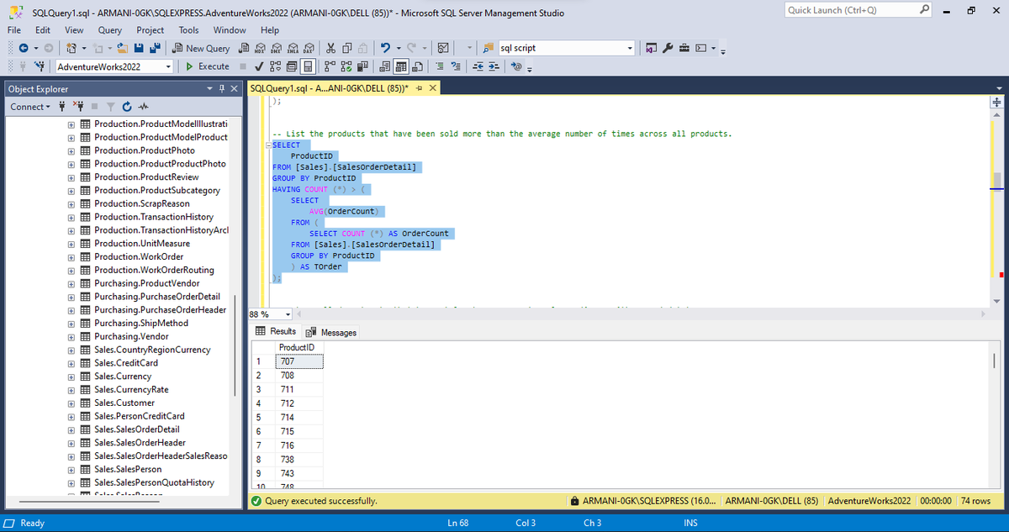
Task: Open the Project menu
Action: 151,29
